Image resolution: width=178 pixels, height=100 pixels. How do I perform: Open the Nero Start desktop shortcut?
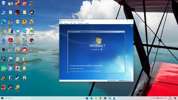(24, 4)
